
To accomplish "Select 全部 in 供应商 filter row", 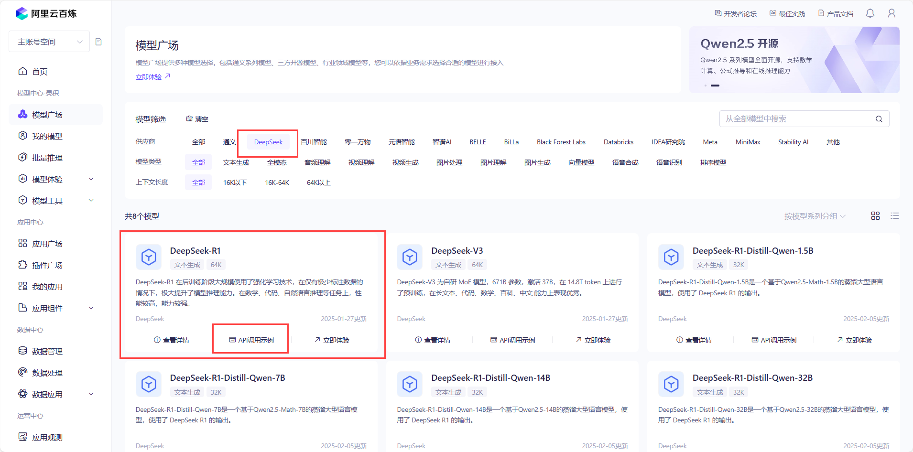I will coord(198,142).
